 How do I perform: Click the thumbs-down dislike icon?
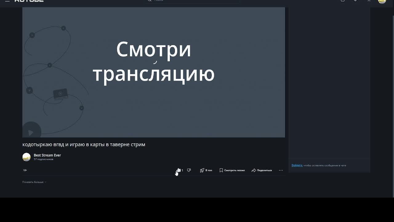[189, 170]
